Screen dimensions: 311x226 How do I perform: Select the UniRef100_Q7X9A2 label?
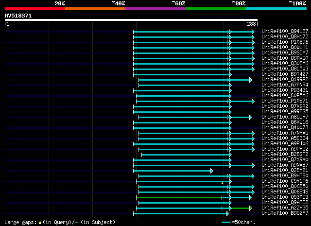click(285, 106)
